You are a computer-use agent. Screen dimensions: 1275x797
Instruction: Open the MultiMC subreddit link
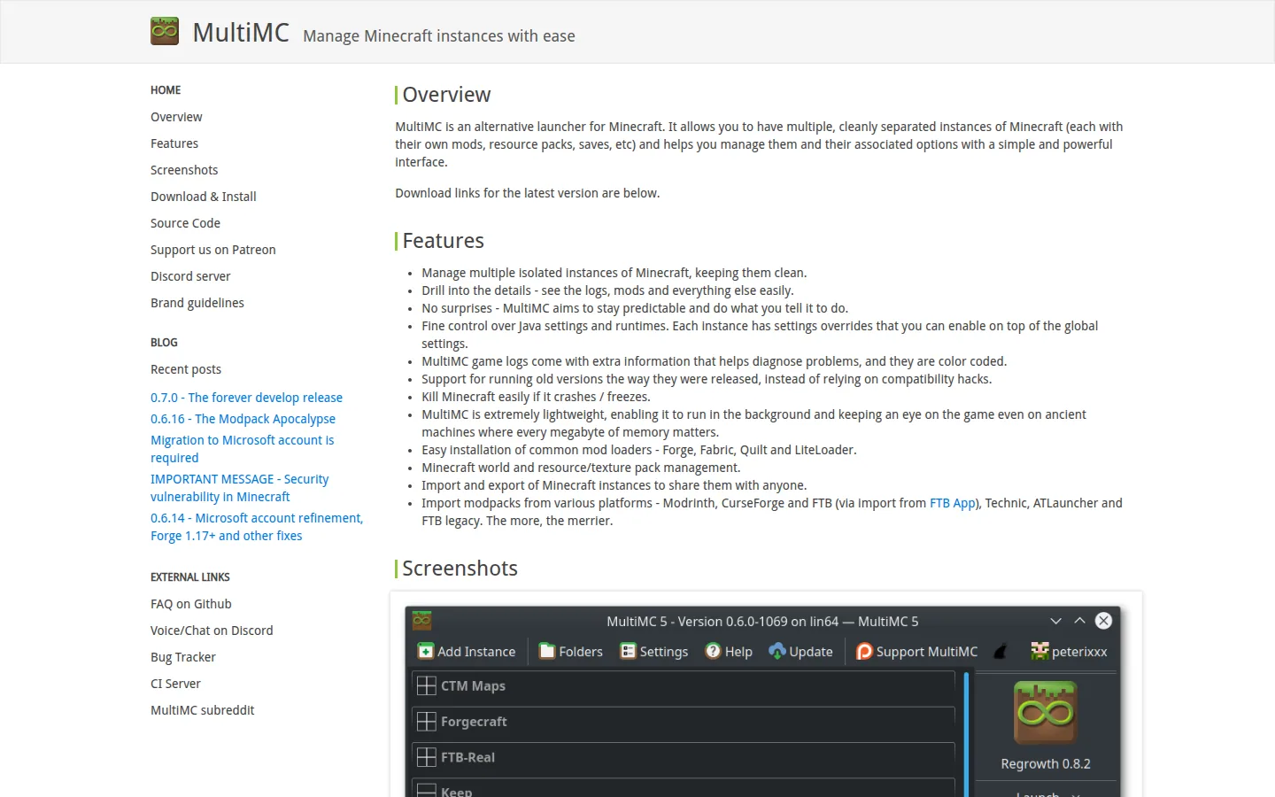click(x=203, y=710)
